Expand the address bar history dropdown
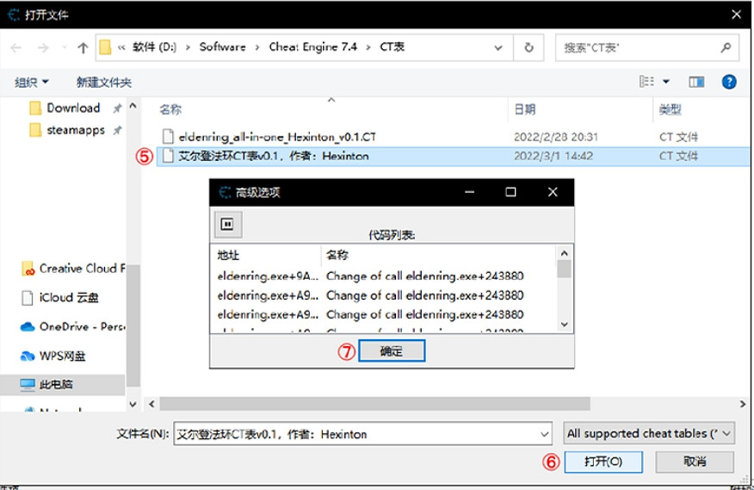The image size is (754, 490). pyautogui.click(x=498, y=47)
